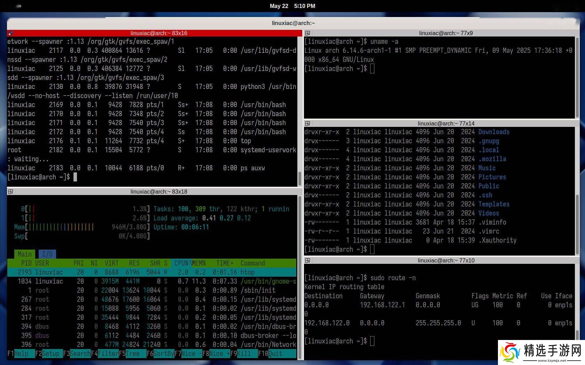585x365 pixels.
Task: Click F3Search in the htop function bar
Action: [77, 354]
